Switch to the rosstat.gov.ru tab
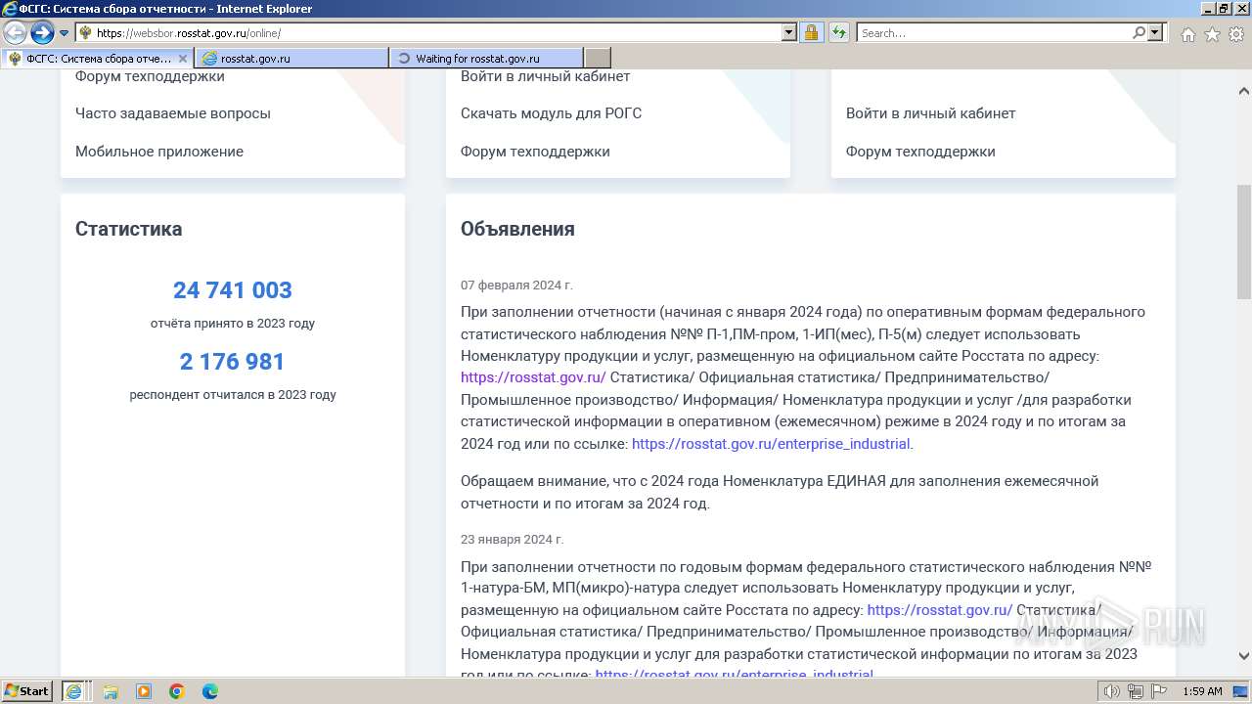Screen dimensions: 1252x704 (291, 59)
